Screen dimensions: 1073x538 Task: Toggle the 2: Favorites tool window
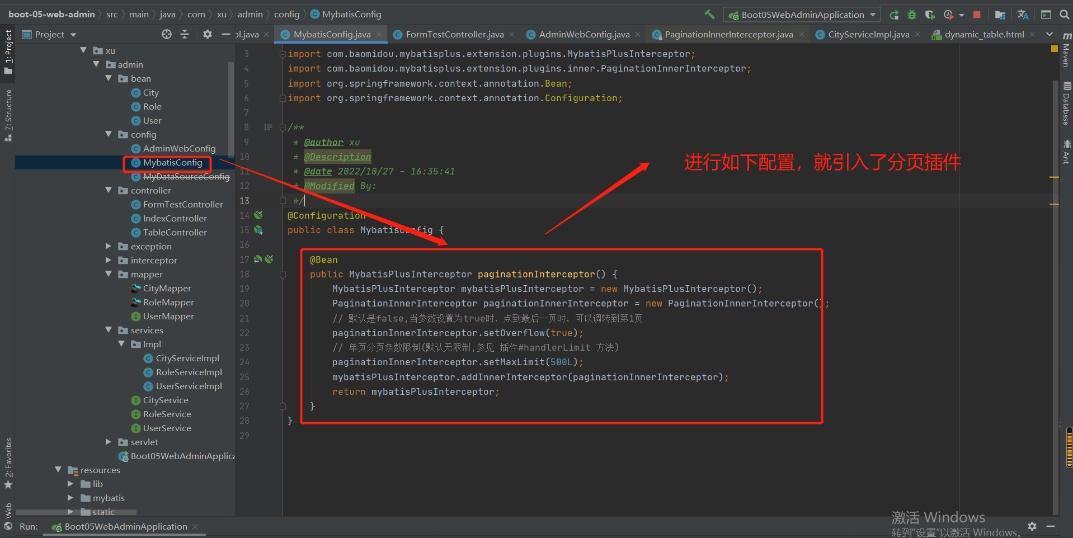pos(8,463)
